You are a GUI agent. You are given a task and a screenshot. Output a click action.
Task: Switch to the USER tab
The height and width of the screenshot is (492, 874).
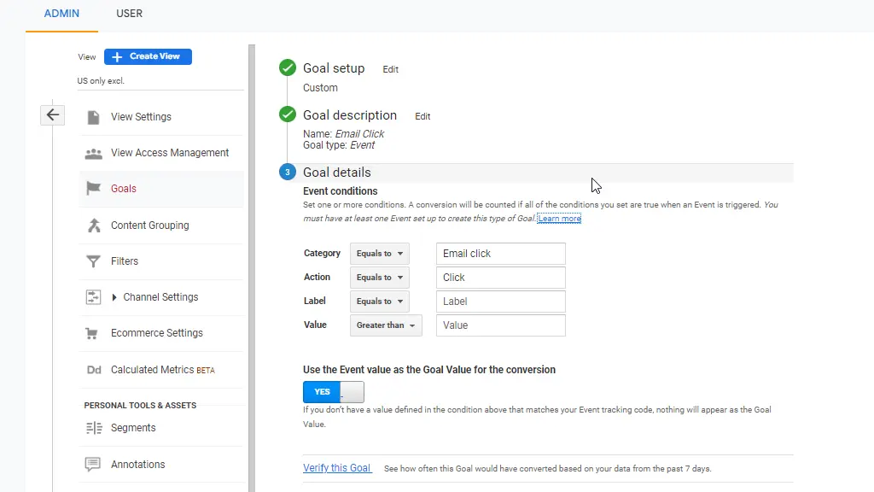coord(129,13)
